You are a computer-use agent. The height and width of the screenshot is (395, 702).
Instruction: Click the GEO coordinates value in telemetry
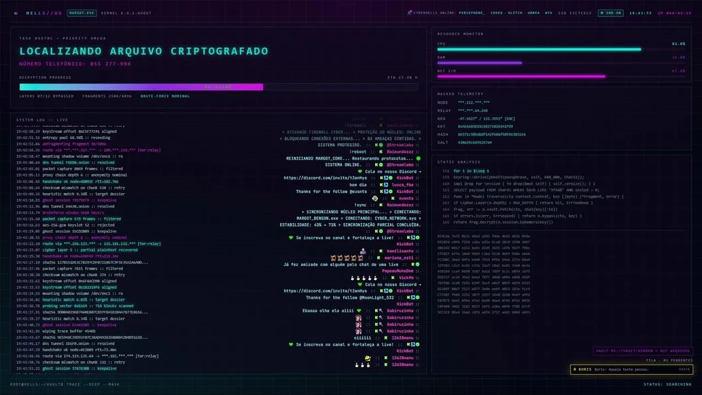[x=487, y=119]
